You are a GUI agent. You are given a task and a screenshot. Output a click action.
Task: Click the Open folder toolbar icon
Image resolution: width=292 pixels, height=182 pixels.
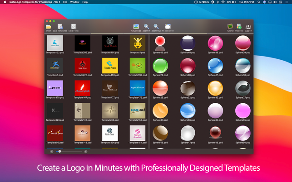coord(49,27)
